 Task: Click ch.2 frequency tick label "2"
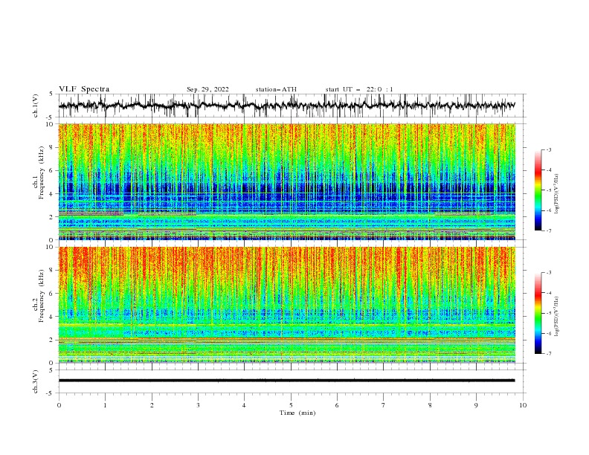point(51,340)
